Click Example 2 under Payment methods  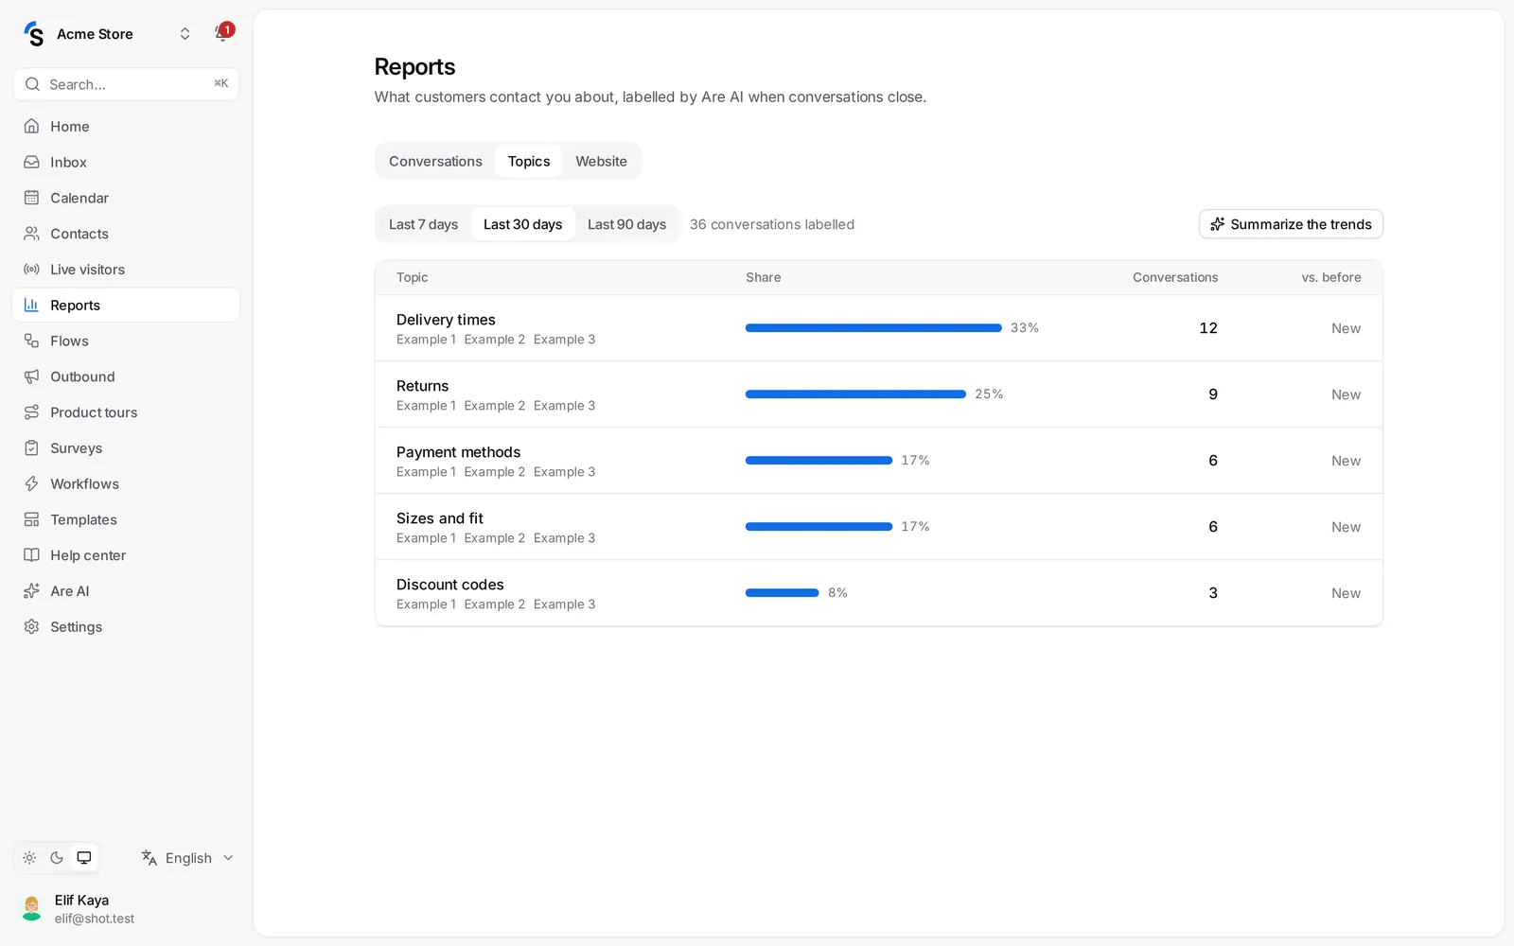click(x=494, y=472)
